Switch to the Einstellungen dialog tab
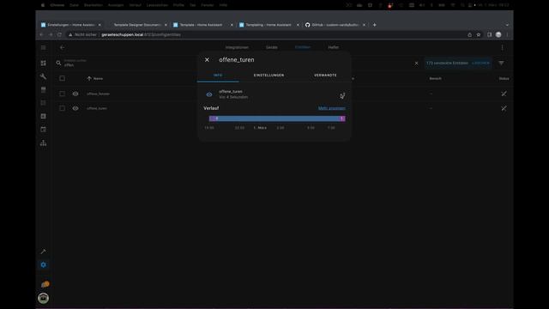This screenshot has width=549, height=309. point(268,76)
